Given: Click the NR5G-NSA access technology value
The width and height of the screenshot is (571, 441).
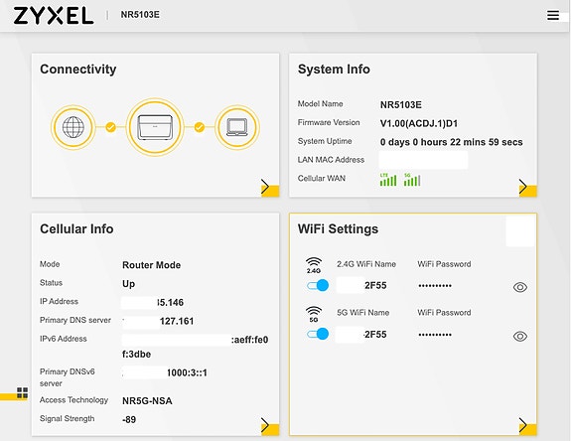Looking at the screenshot, I should [147, 401].
